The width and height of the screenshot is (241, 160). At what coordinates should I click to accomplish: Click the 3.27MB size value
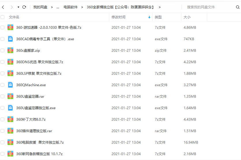tap(190, 85)
